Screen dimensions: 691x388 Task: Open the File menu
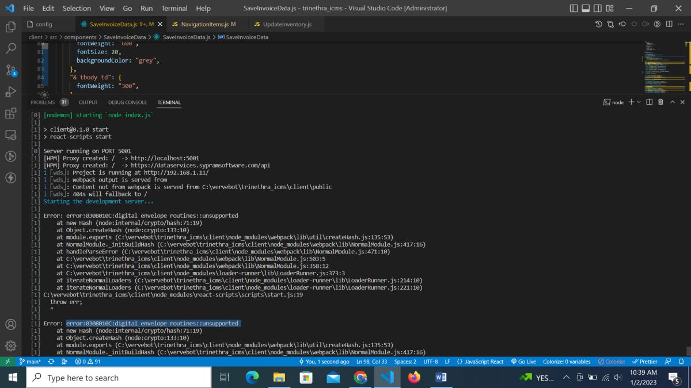tap(28, 8)
